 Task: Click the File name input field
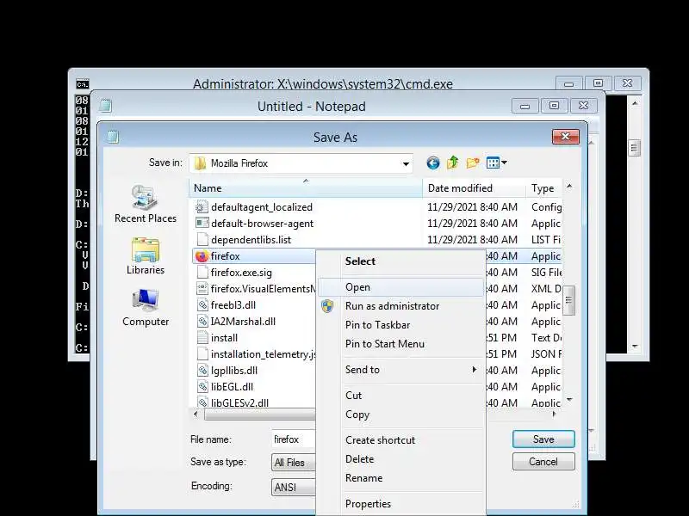pyautogui.click(x=294, y=439)
